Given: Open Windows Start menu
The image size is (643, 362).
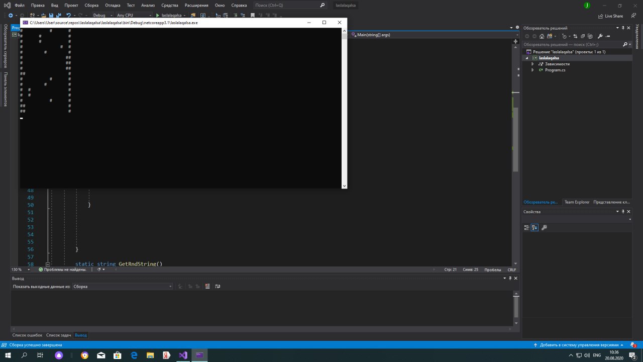Looking at the screenshot, I should point(8,355).
